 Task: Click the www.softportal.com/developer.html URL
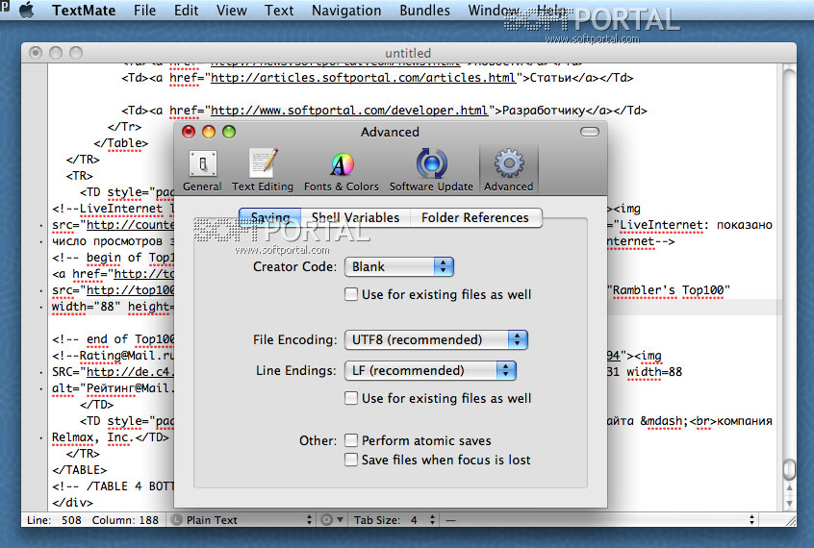click(349, 111)
